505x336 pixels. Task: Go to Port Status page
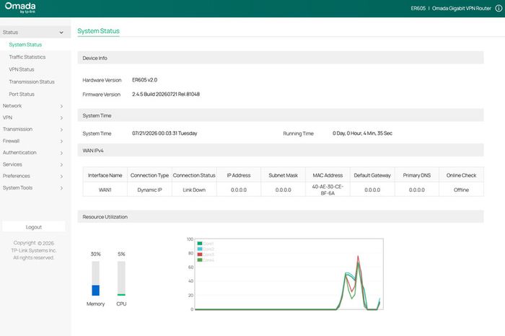pos(22,94)
